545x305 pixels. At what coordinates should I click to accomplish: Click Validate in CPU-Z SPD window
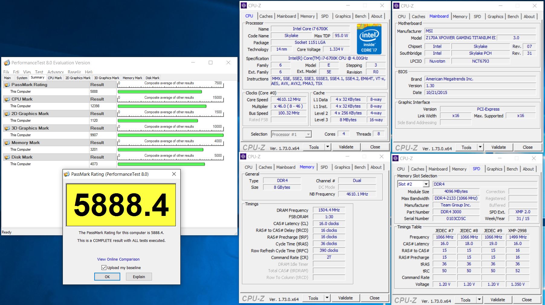(498, 300)
